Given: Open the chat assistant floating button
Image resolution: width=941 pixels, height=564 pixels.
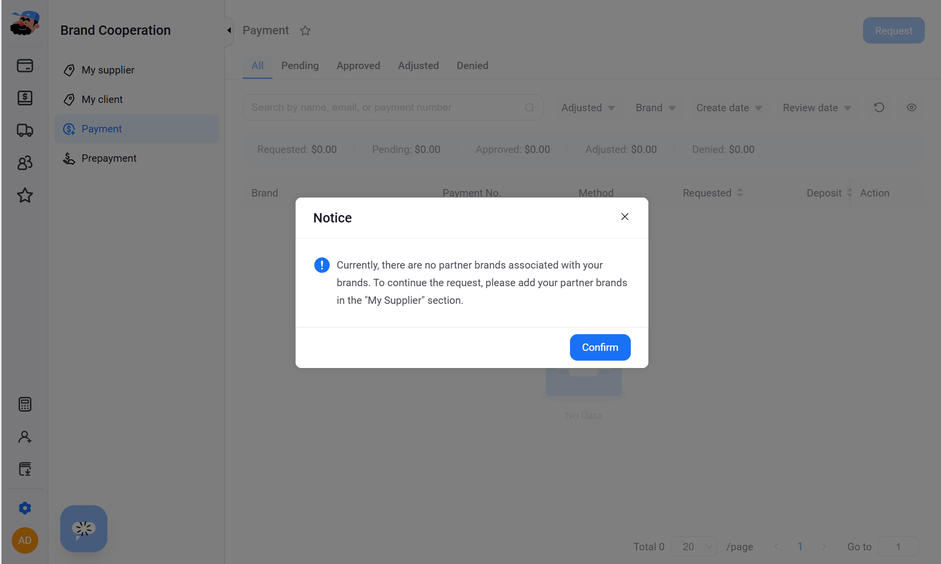Looking at the screenshot, I should click(84, 529).
